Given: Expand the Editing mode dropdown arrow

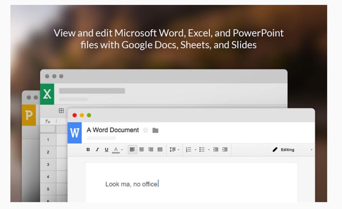Looking at the screenshot, I should 312,150.
